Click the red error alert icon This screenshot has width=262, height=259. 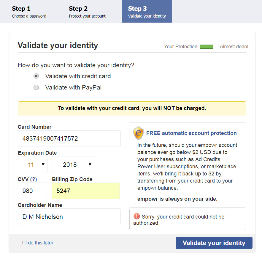coord(136,216)
